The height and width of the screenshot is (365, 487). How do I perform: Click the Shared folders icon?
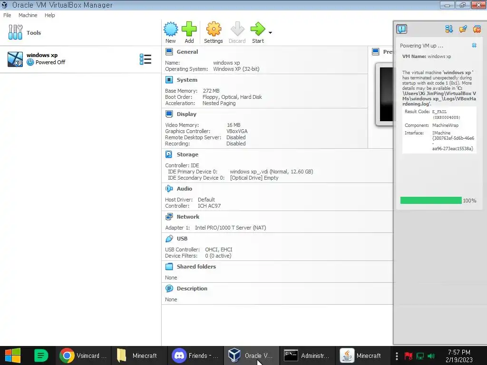(x=169, y=267)
